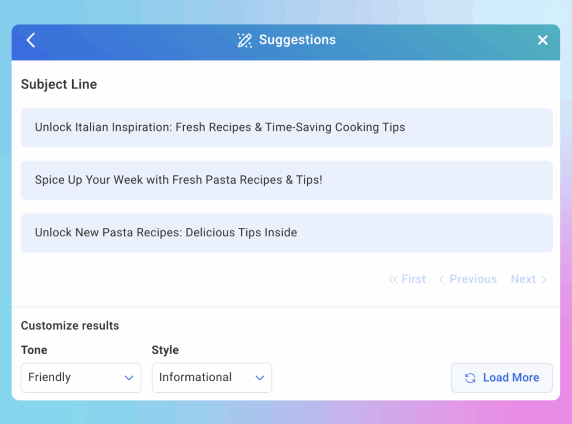This screenshot has height=424, width=572.
Task: Click the Load More button
Action: pos(502,378)
